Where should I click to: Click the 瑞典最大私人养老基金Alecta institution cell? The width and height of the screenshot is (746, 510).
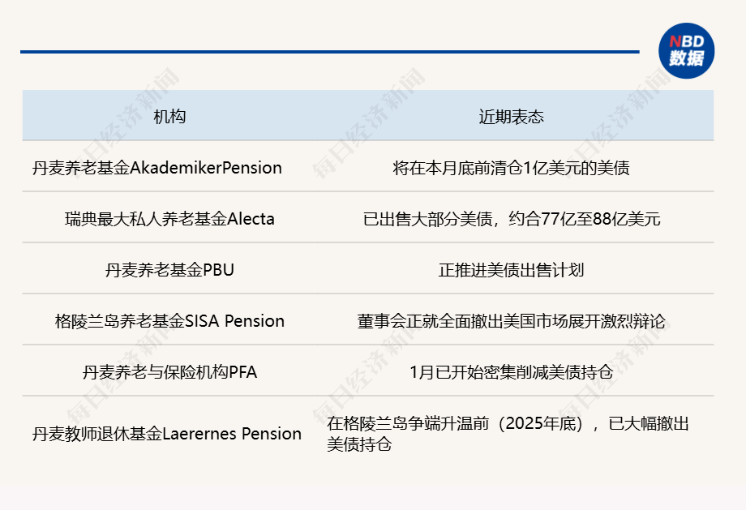pyautogui.click(x=169, y=219)
